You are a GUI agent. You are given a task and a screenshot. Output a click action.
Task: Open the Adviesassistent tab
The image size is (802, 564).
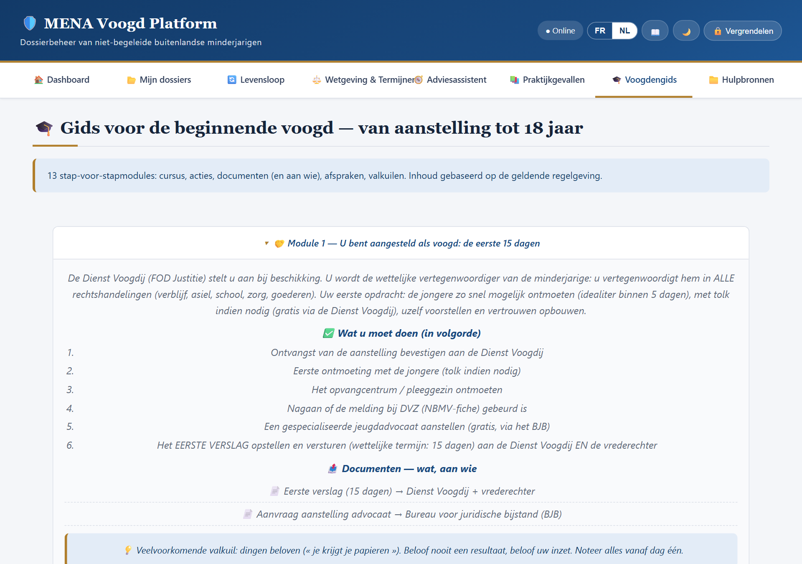450,80
